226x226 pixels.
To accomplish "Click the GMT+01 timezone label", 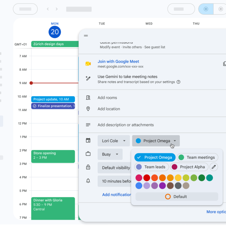I will tap(21, 44).
